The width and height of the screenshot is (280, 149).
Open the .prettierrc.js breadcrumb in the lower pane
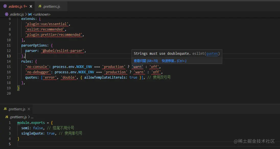18,117
